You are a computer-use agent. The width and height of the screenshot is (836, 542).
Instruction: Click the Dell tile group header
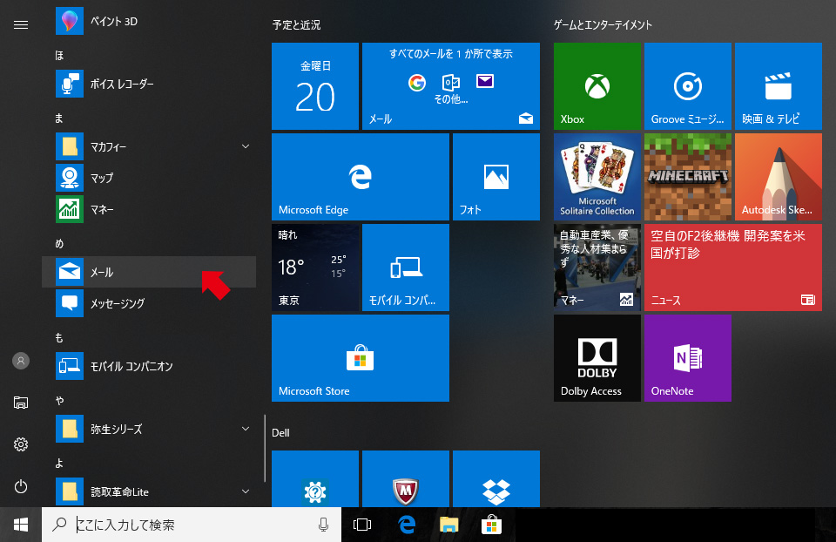280,432
